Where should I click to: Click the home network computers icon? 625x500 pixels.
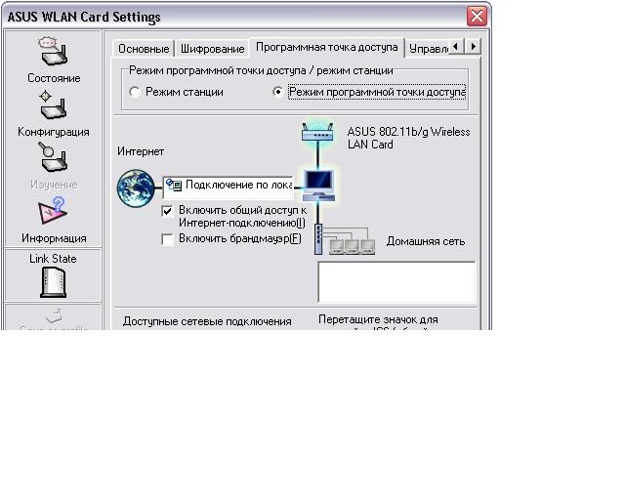click(350, 241)
